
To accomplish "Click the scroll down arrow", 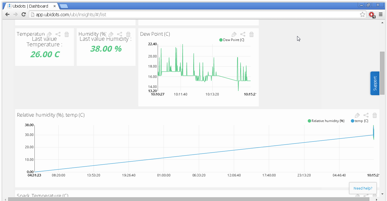I will click(x=382, y=194).
